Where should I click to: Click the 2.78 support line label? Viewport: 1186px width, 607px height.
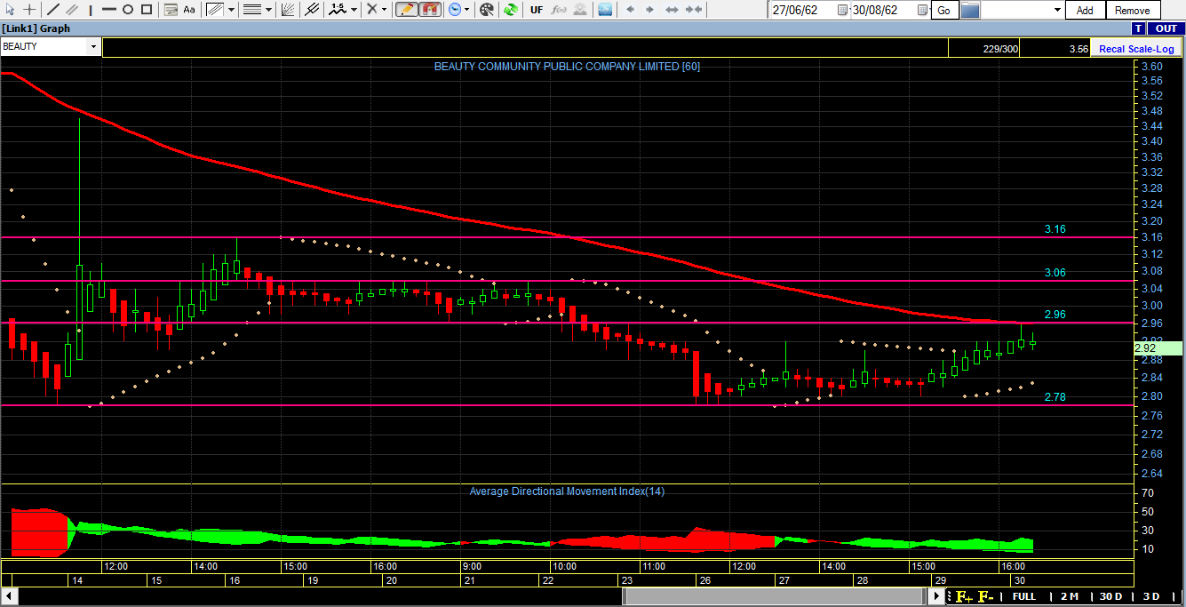coord(1055,397)
